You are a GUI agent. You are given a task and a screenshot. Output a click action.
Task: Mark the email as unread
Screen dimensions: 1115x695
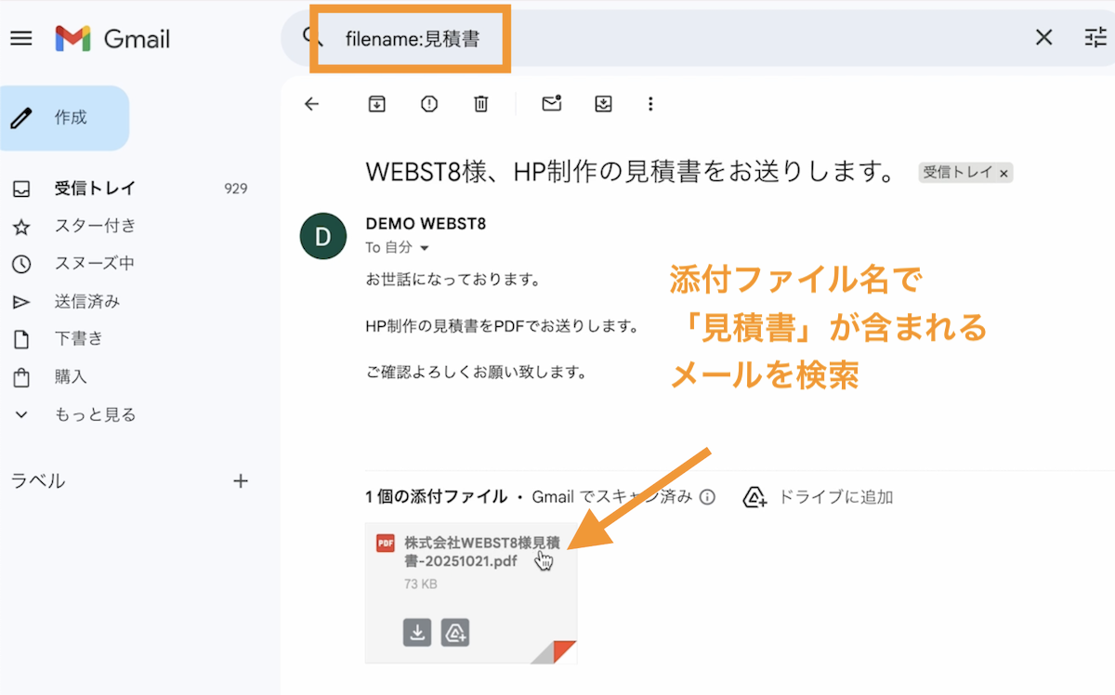coord(552,104)
